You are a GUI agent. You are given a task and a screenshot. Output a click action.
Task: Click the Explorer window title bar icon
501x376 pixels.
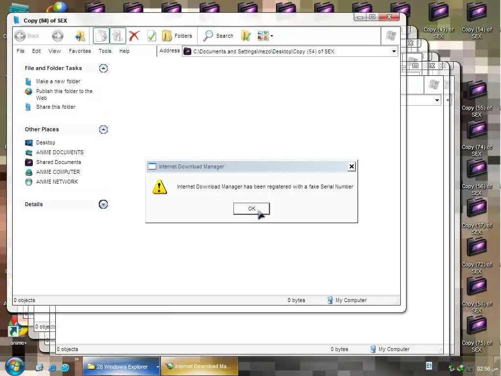click(17, 20)
